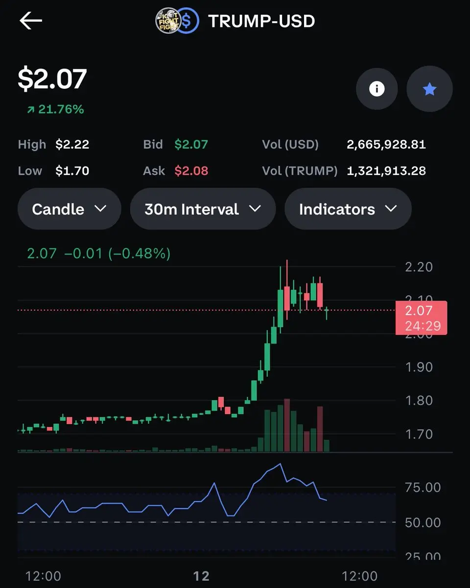
Task: Click the Bid price $2.07
Action: (191, 144)
